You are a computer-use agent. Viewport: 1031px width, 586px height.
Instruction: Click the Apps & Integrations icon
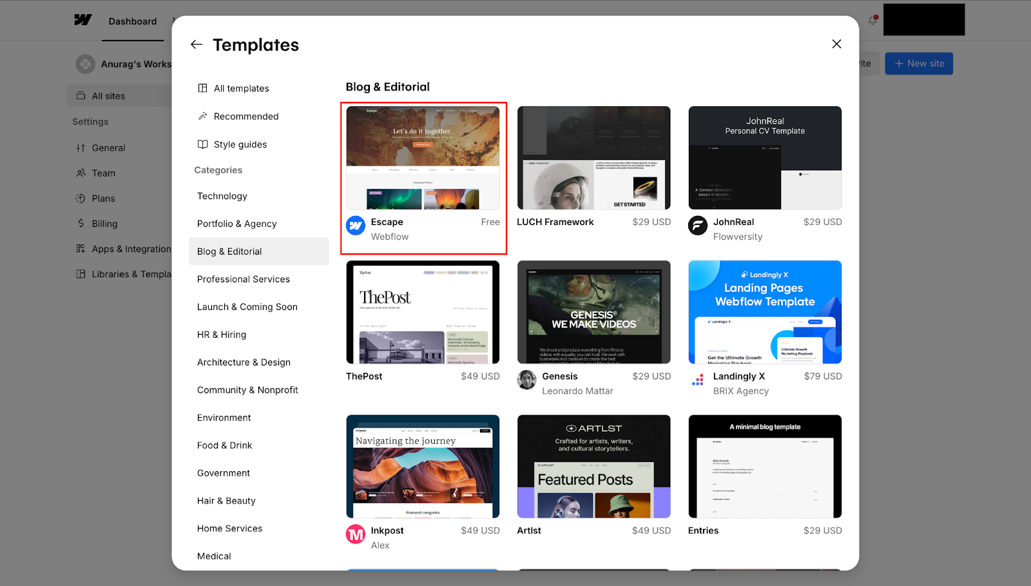click(81, 249)
